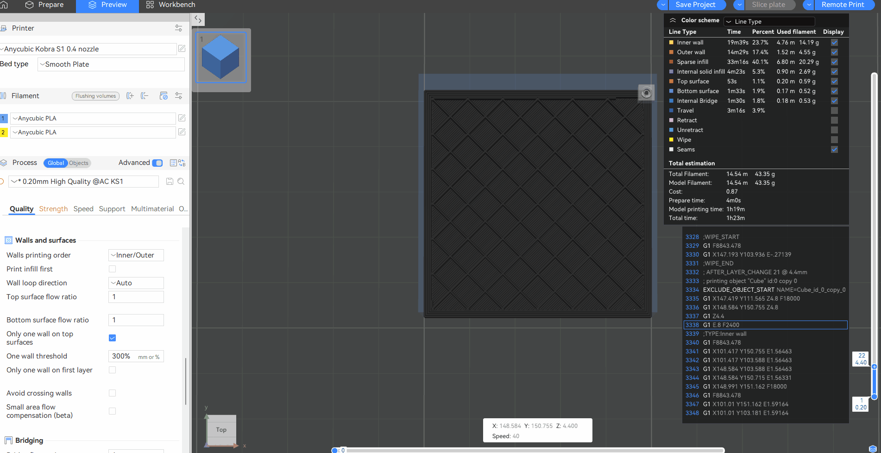This screenshot has height=453, width=881.
Task: Collapse the sidebar with the angle-brackets icon
Action: tap(198, 19)
